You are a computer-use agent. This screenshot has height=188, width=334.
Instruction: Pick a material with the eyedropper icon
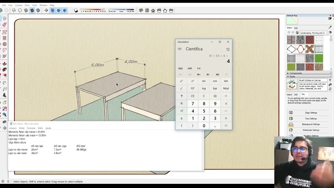[x=330, y=27]
